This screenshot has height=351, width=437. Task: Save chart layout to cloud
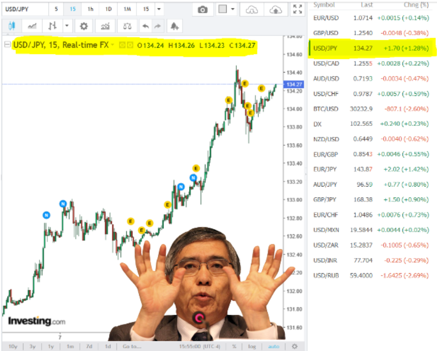(x=275, y=10)
